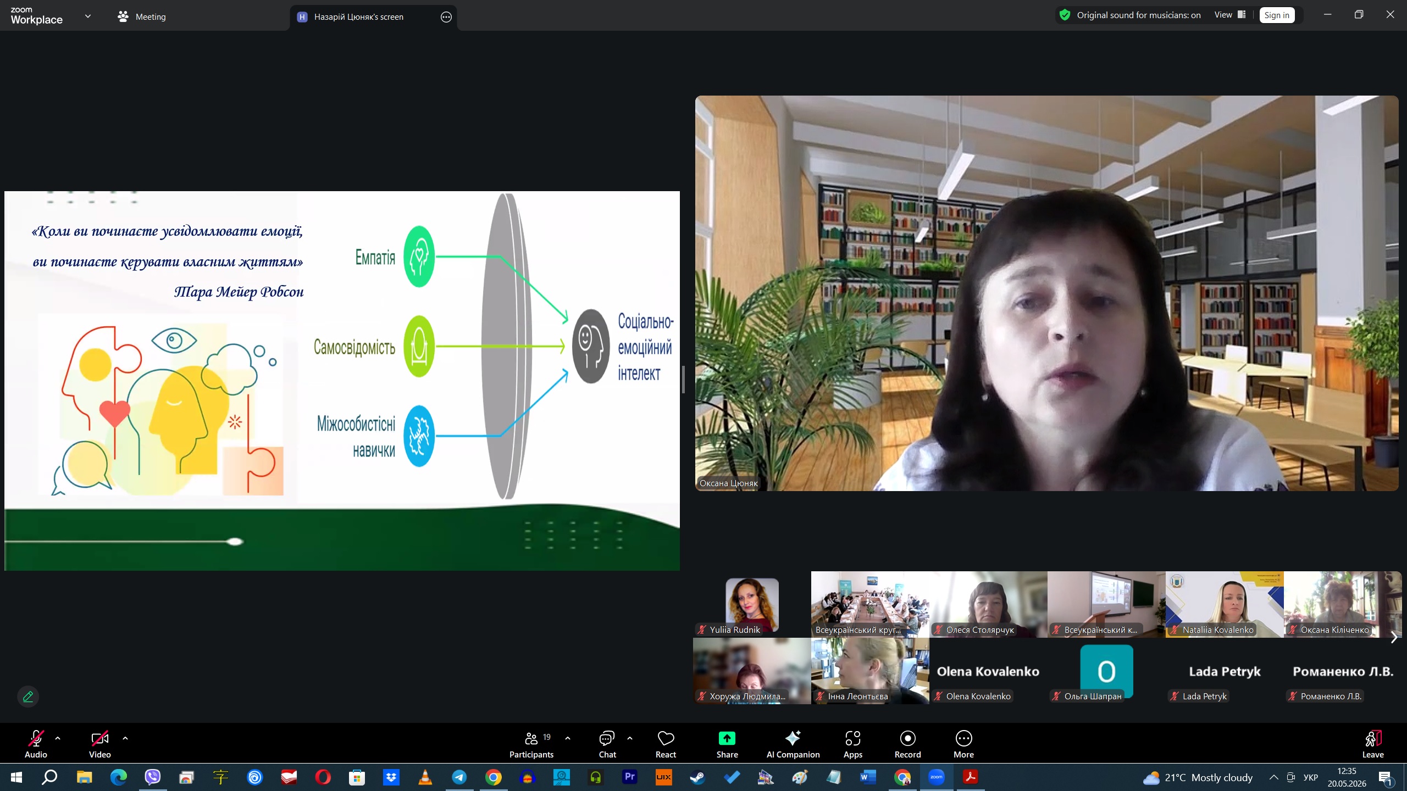Open Viber from the taskbar

pyautogui.click(x=152, y=777)
